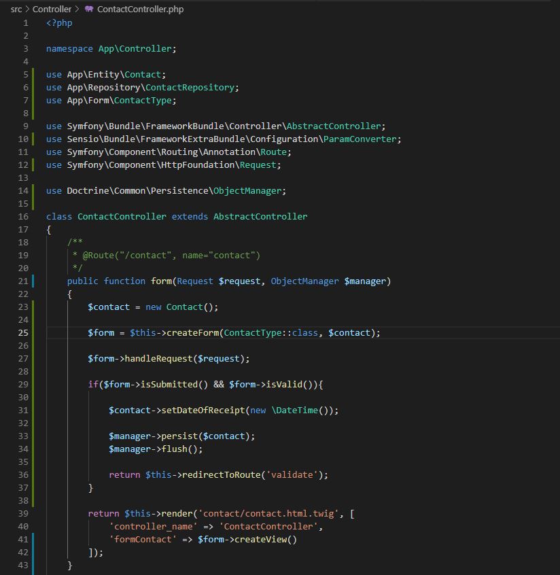Click the blue change marker beside line 21
This screenshot has height=575, width=560.
point(33,281)
